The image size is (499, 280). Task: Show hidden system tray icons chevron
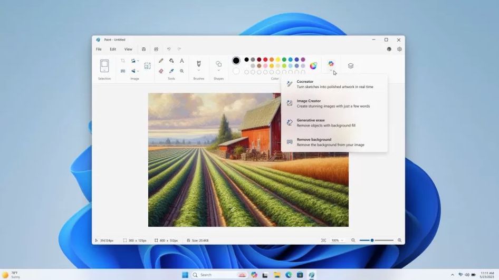coord(452,275)
